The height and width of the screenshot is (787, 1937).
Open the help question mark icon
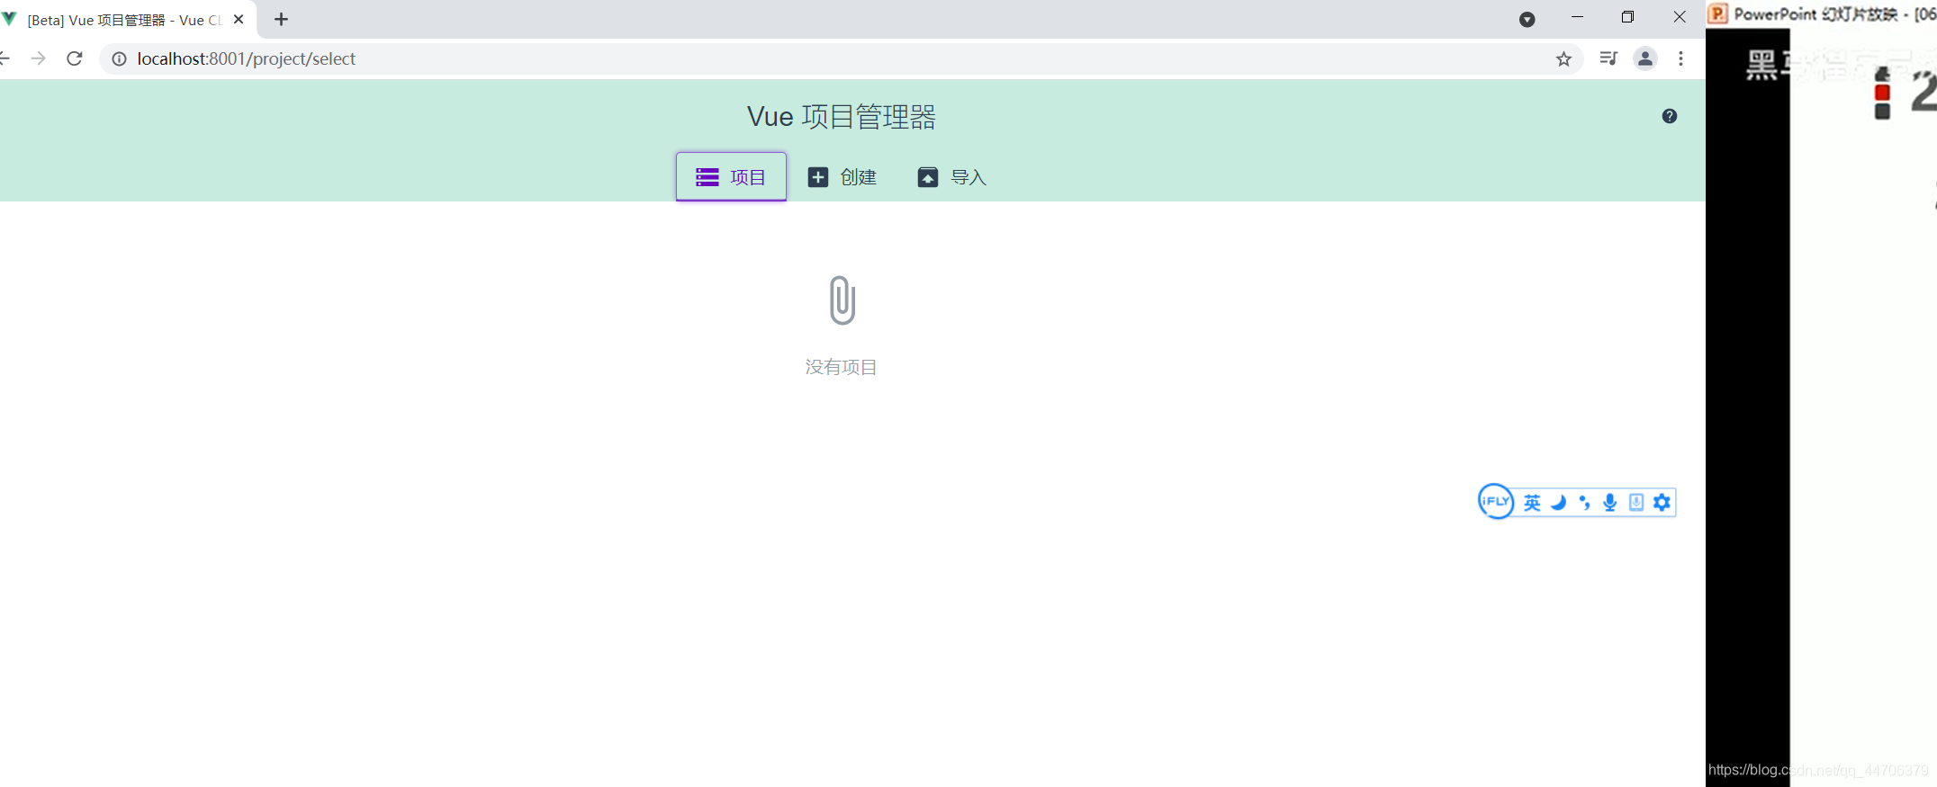click(1670, 116)
